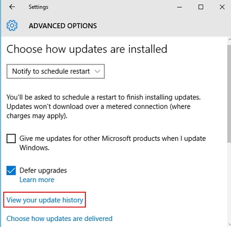231x227 pixels.
Task: Open the Learn more link
Action: (37, 180)
